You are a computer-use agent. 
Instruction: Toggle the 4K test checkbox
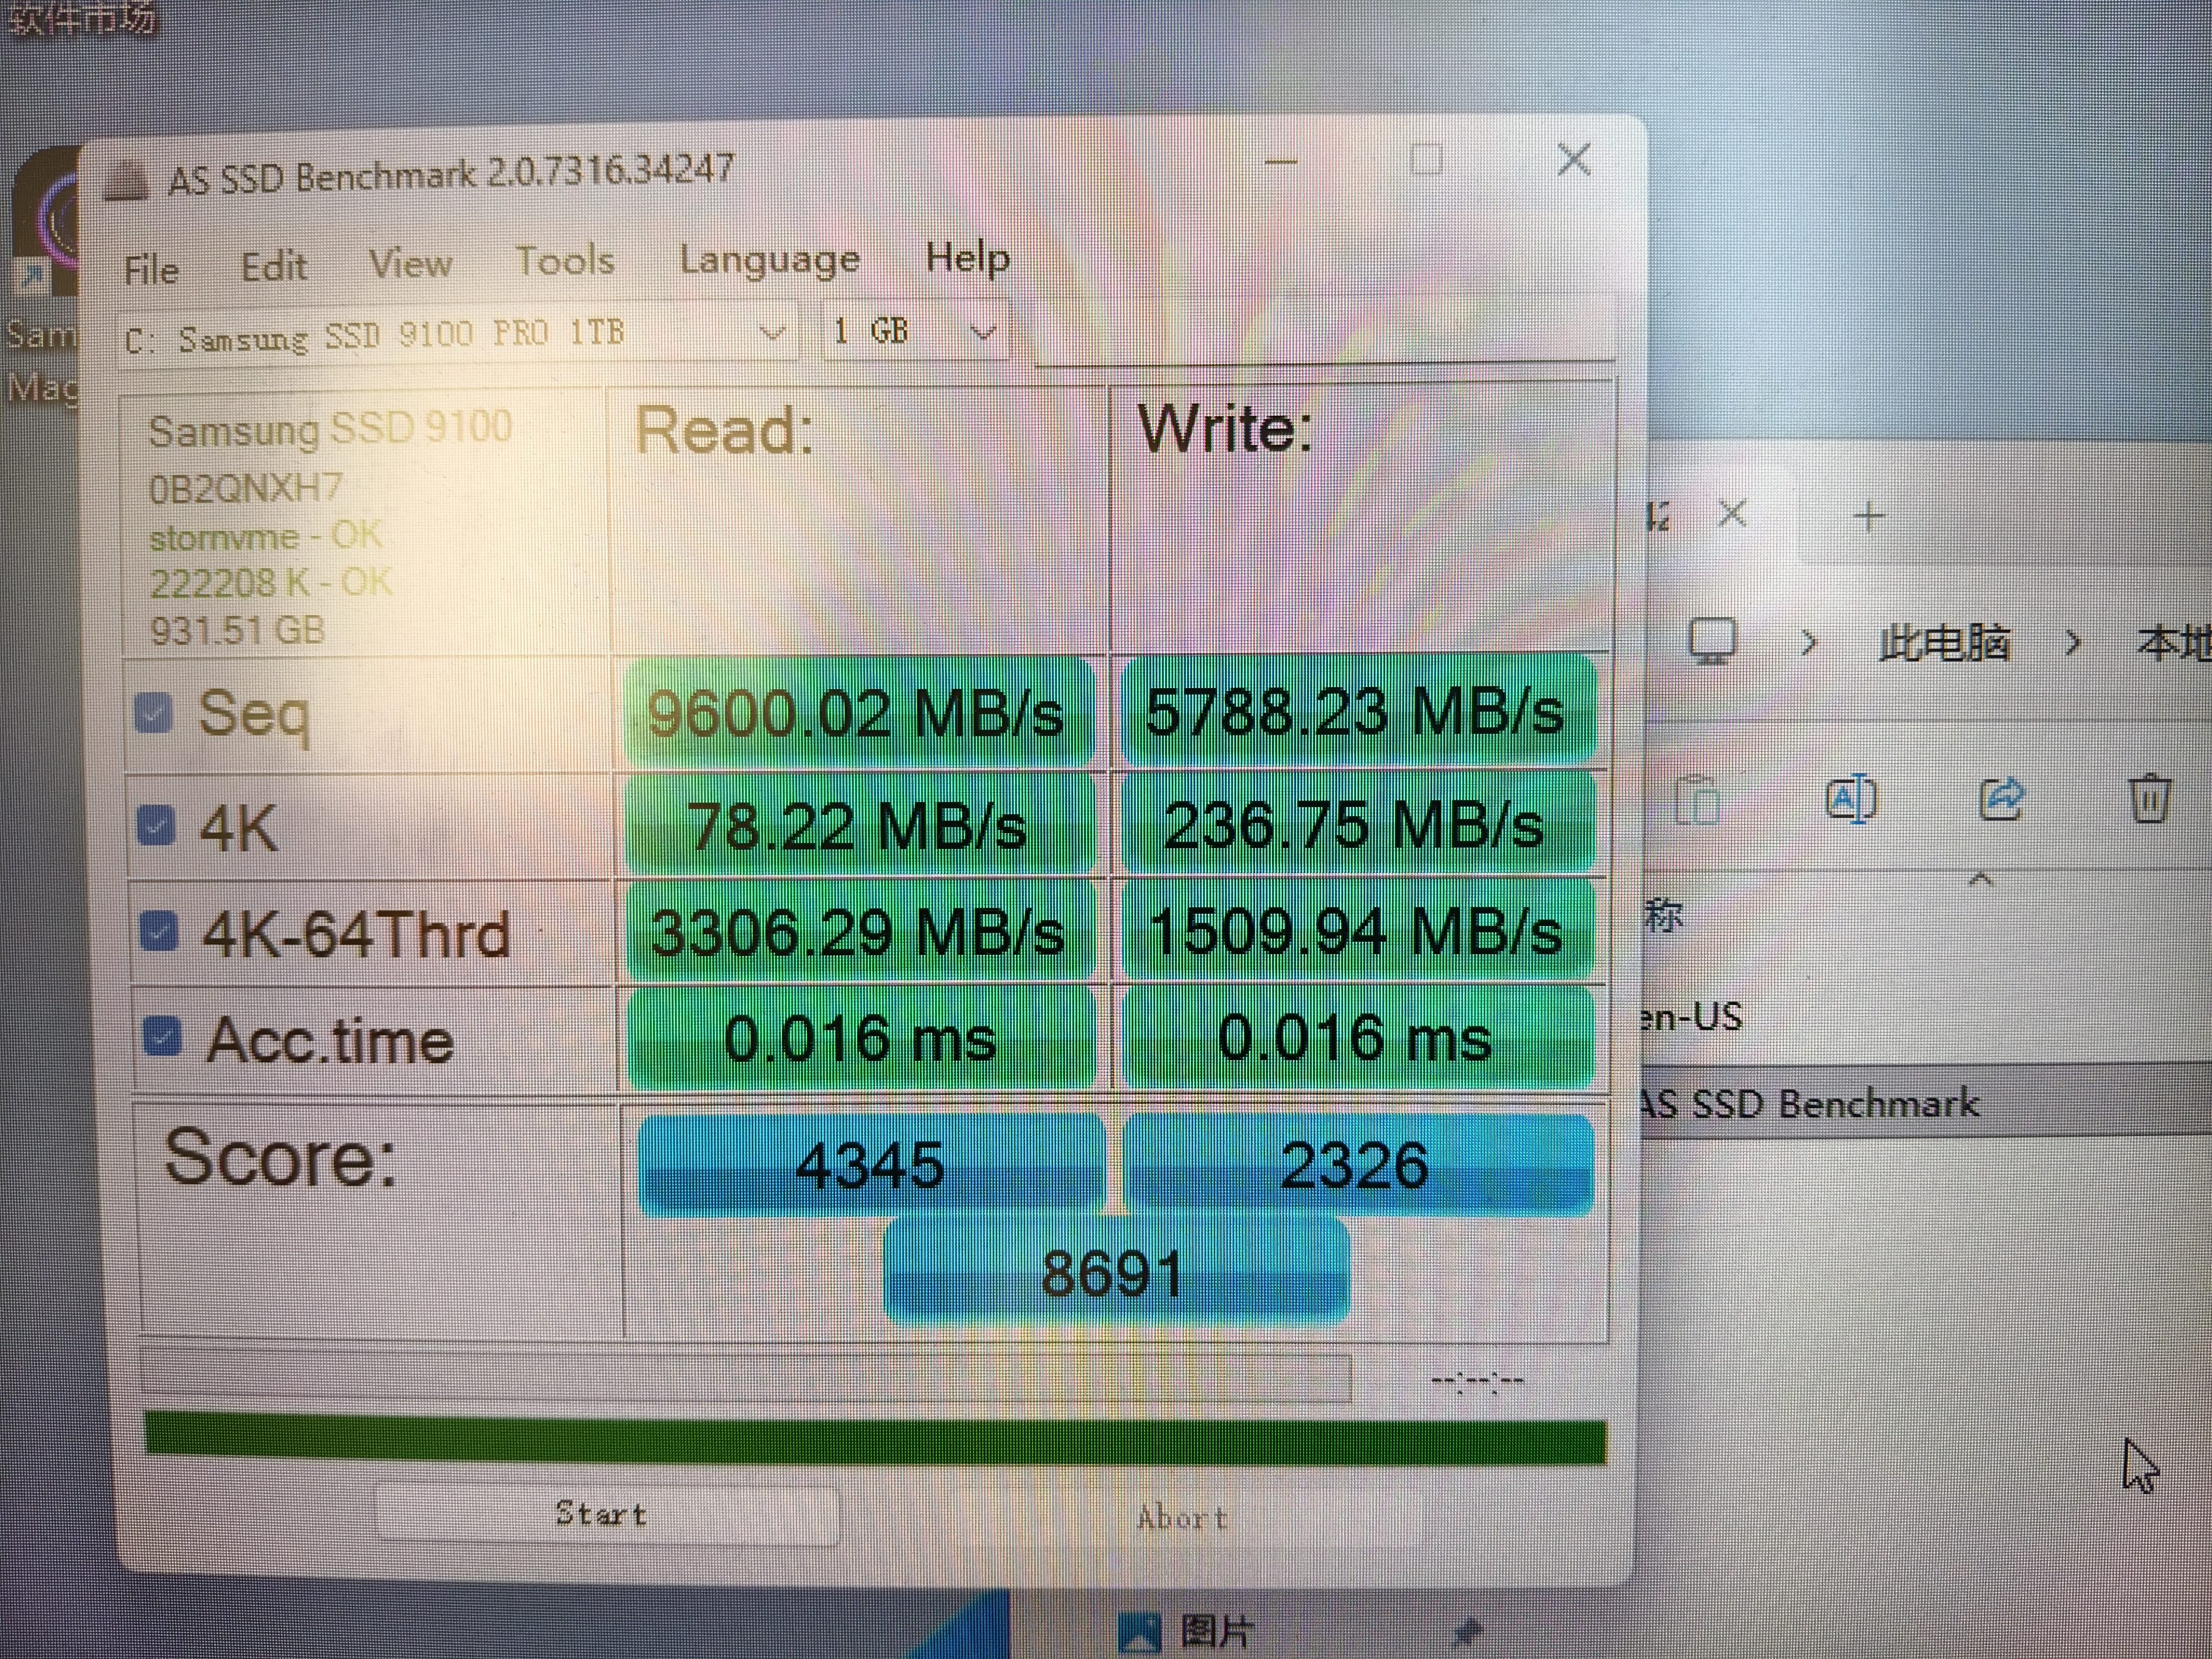(156, 826)
